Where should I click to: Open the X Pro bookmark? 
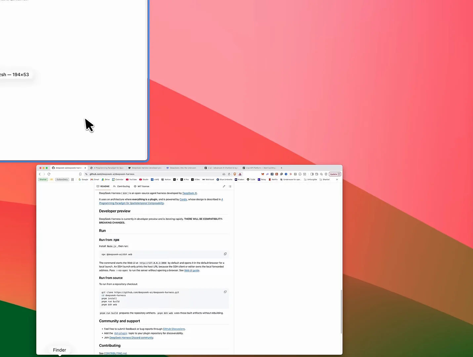[x=185, y=179]
